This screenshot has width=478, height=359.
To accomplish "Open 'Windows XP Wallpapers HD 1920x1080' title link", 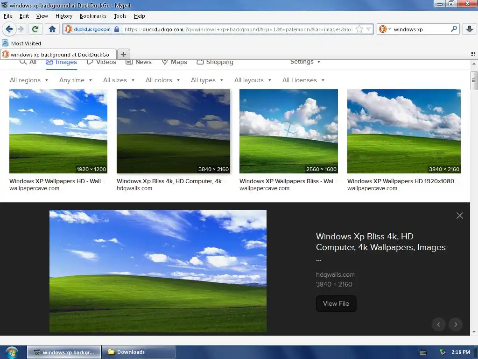I will 404,181.
